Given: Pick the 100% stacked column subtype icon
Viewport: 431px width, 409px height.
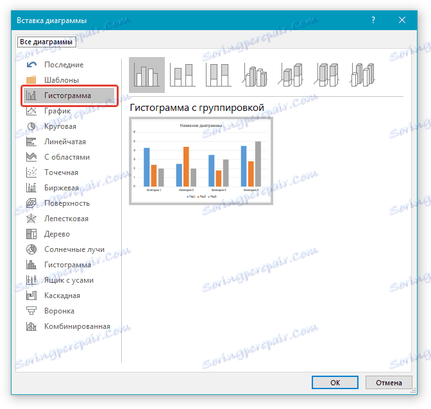Looking at the screenshot, I should (218, 75).
